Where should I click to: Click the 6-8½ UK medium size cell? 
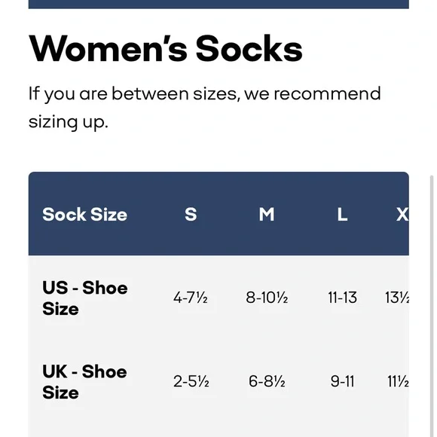point(267,381)
